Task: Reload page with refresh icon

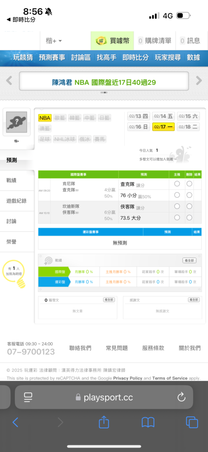Action: [181, 397]
